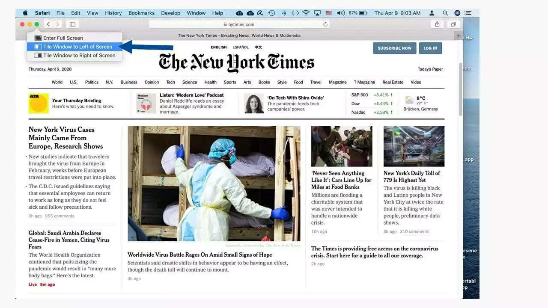Click the green full screen window button
Viewport: 548px width, 308px height.
[37, 24]
